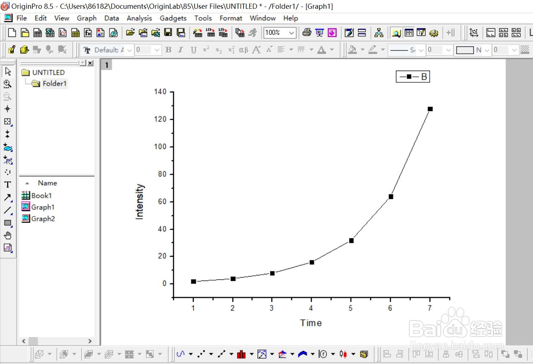The height and width of the screenshot is (364, 533).
Task: Select the Pointer tool
Action: point(8,71)
